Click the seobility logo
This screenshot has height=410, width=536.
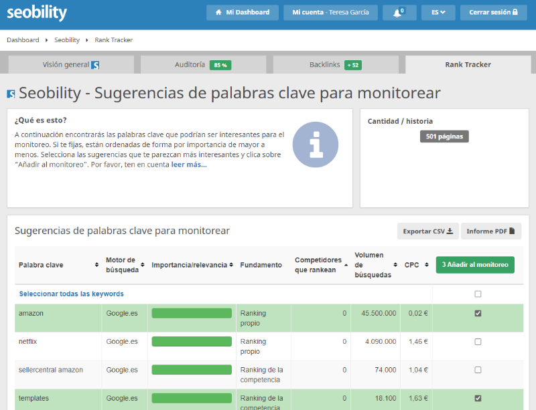click(x=37, y=12)
